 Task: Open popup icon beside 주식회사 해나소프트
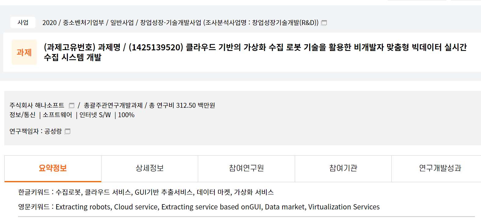tap(72, 106)
